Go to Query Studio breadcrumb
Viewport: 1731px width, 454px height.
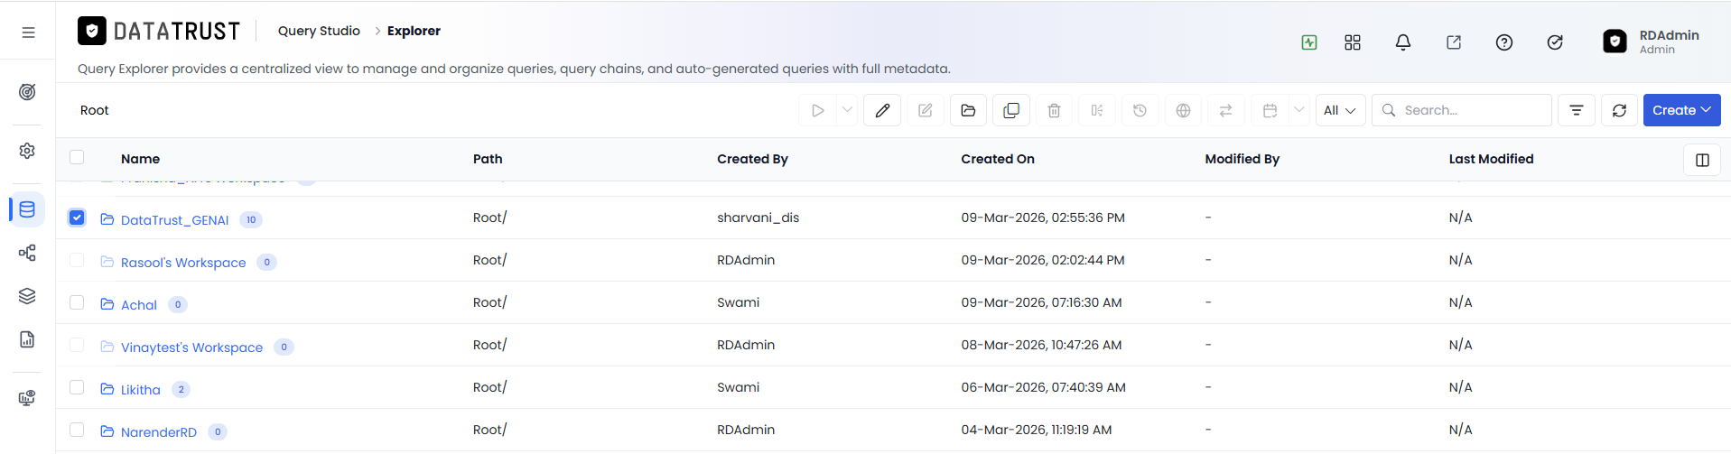[319, 31]
